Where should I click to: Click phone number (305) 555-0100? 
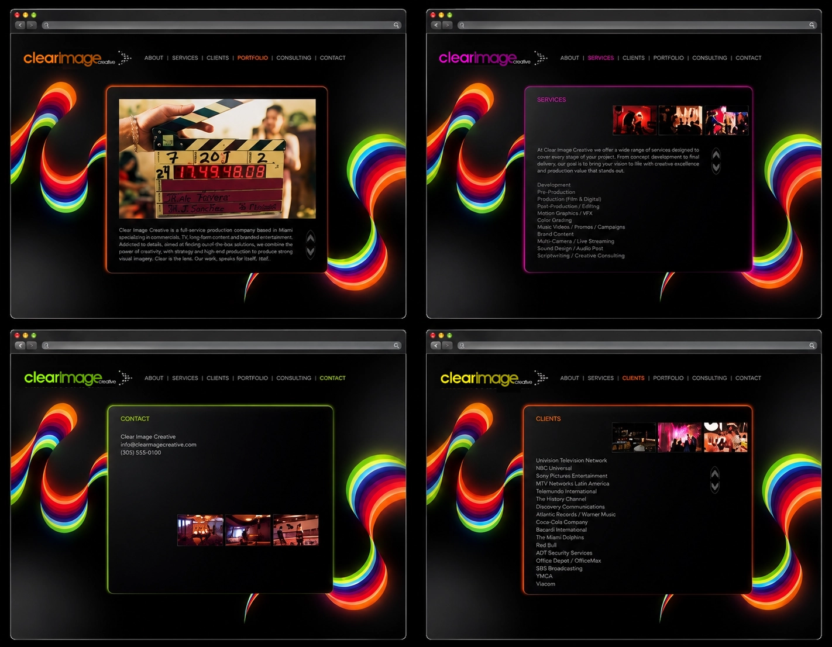click(x=140, y=452)
